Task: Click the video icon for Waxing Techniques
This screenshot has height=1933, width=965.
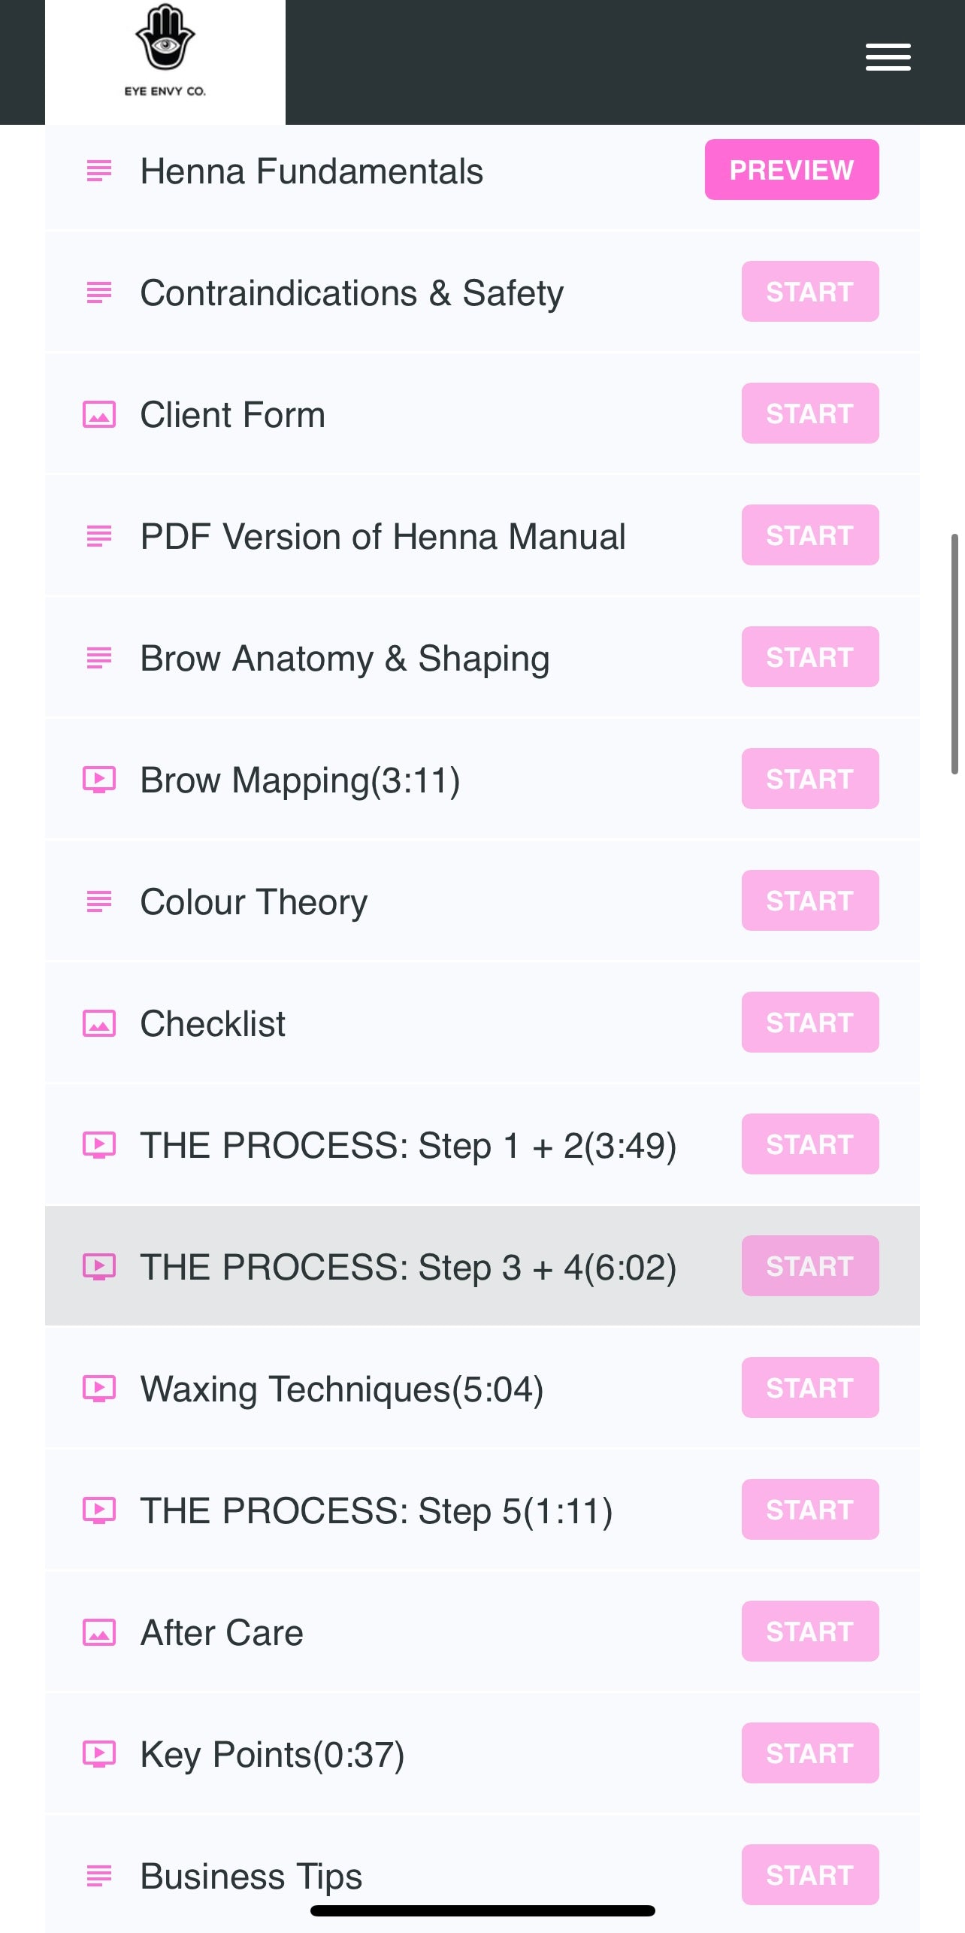Action: click(98, 1387)
